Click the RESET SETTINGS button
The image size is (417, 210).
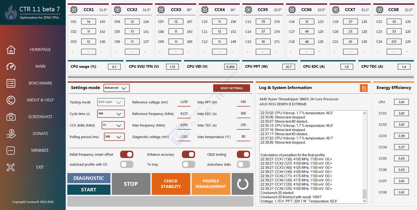(232, 88)
